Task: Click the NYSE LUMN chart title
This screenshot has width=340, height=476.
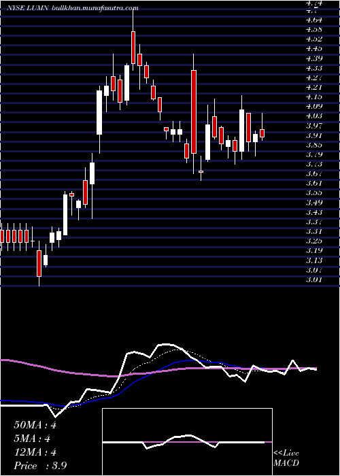Action: coord(28,8)
